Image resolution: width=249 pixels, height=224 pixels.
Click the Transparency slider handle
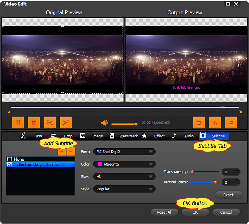tap(192, 172)
